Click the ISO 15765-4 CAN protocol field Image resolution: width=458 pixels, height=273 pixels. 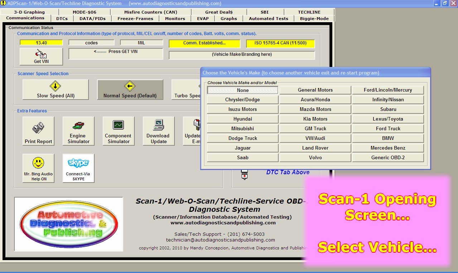280,43
